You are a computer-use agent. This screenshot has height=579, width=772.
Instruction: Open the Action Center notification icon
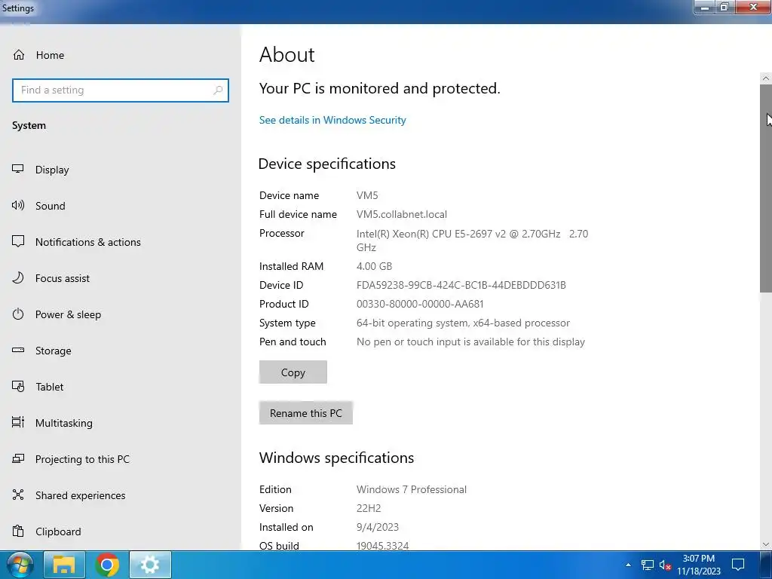(x=737, y=565)
